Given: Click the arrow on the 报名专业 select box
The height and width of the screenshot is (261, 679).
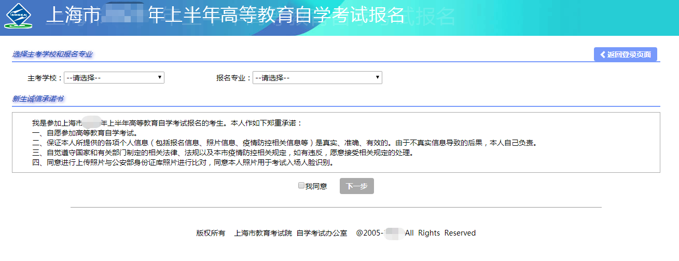Looking at the screenshot, I should click(377, 78).
